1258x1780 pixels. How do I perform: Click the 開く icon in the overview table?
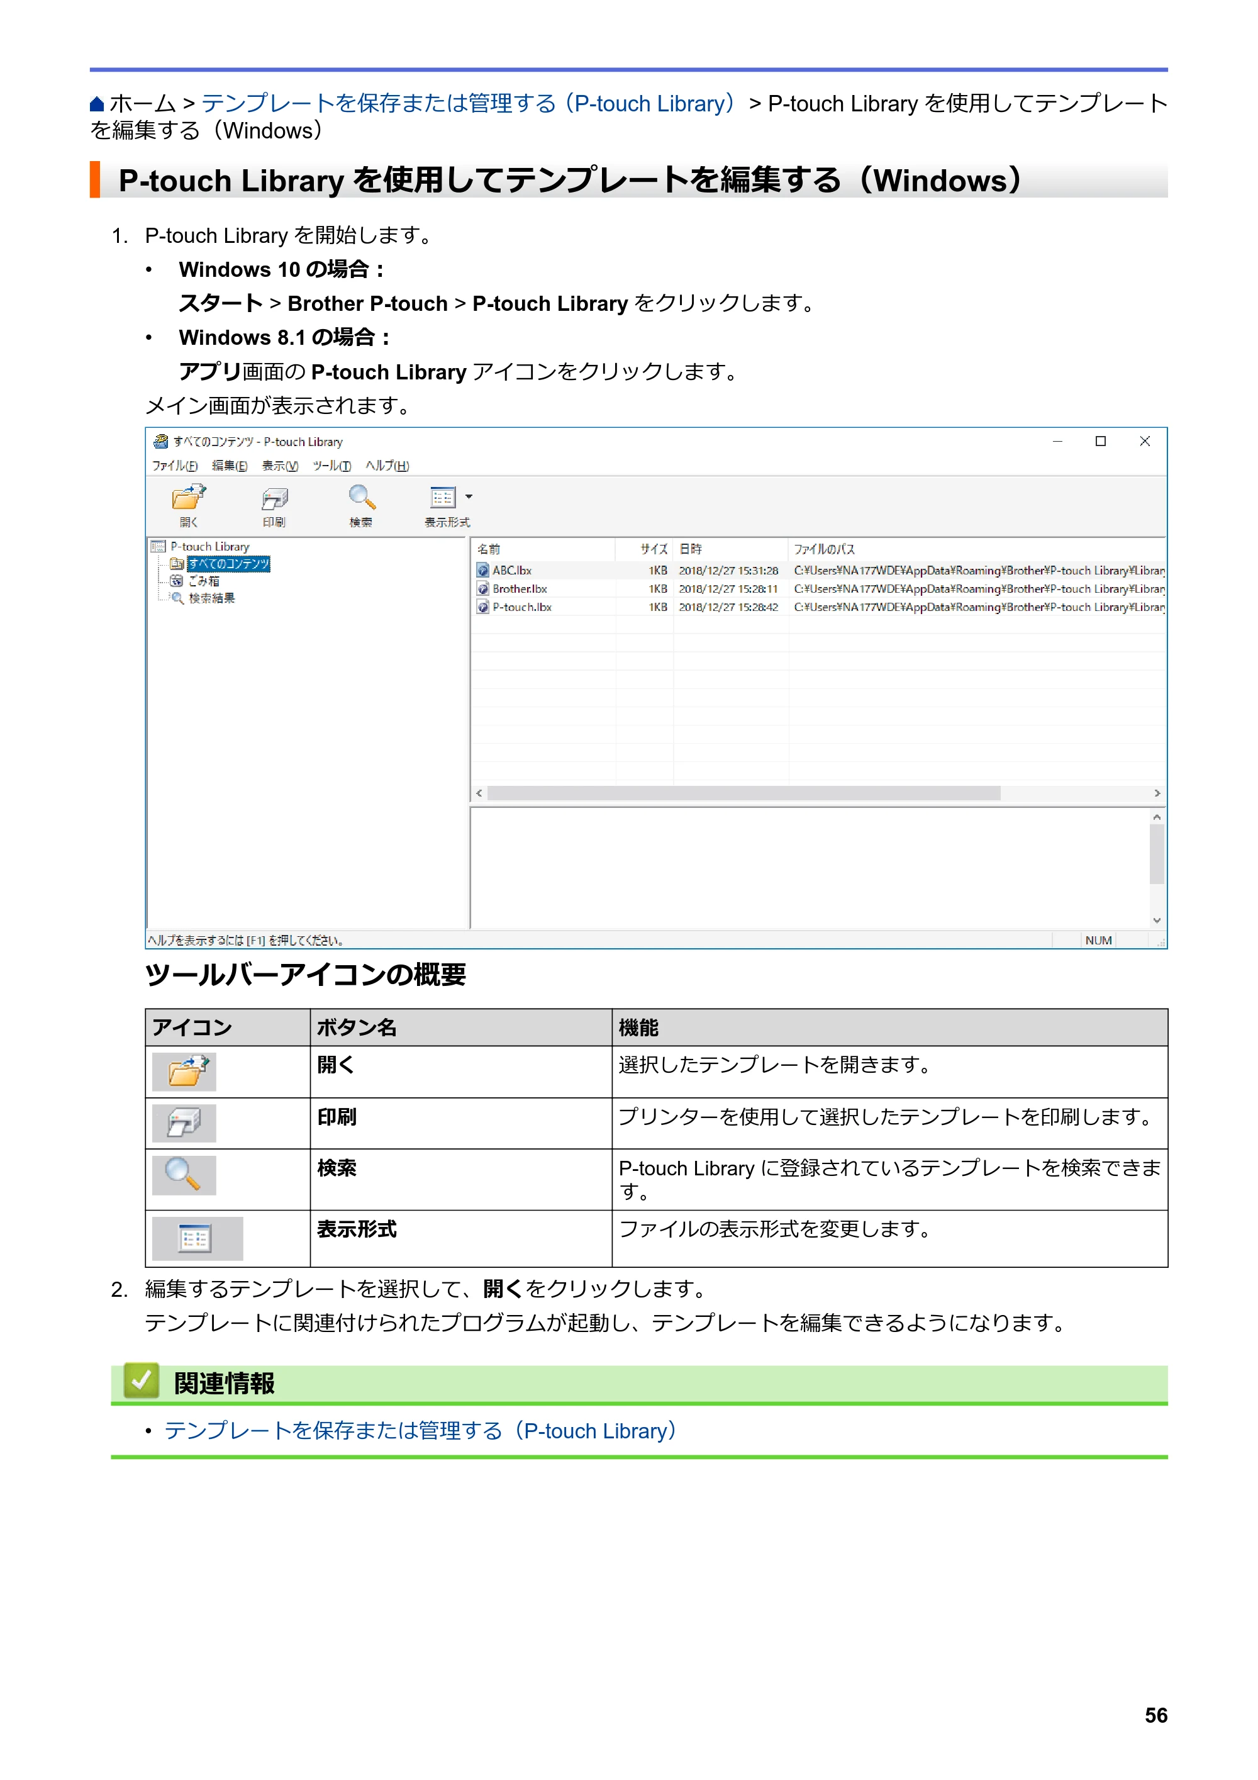184,1072
